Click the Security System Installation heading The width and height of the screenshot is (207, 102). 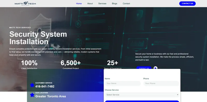[38, 38]
